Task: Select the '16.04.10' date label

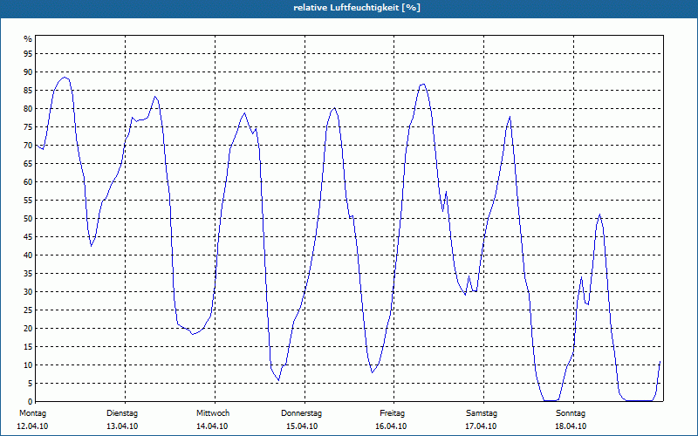Action: coord(391,426)
